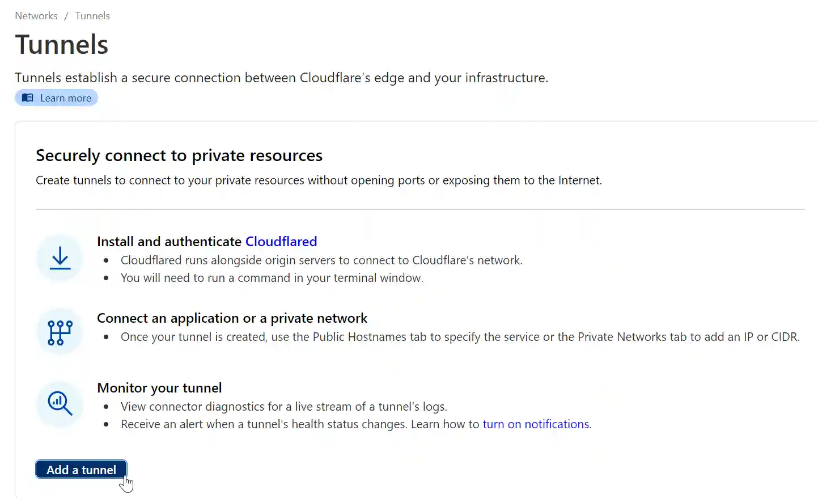Screen dimensions: 818x498
Task: Open the Learn more documentation
Action: (66, 98)
